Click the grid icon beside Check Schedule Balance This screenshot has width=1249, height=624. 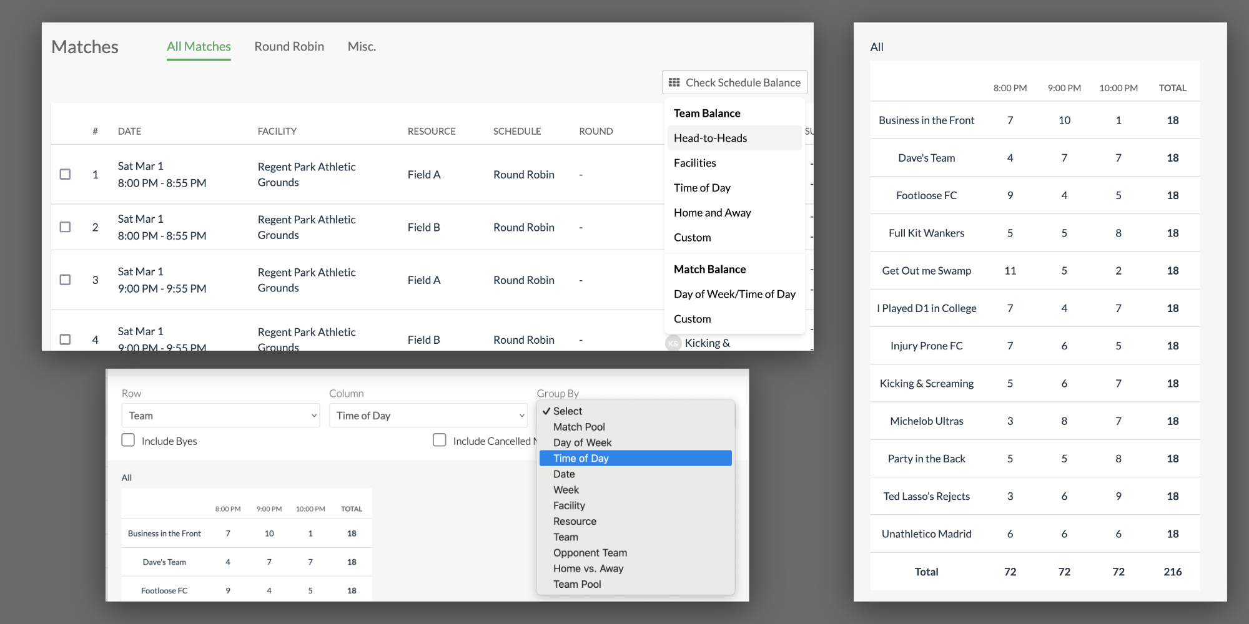click(674, 82)
